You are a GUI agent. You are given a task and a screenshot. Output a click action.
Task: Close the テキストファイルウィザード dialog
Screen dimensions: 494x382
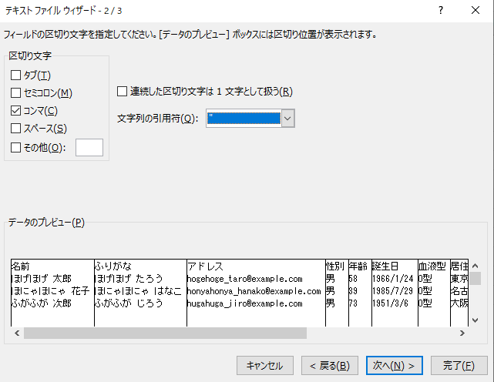click(x=476, y=11)
